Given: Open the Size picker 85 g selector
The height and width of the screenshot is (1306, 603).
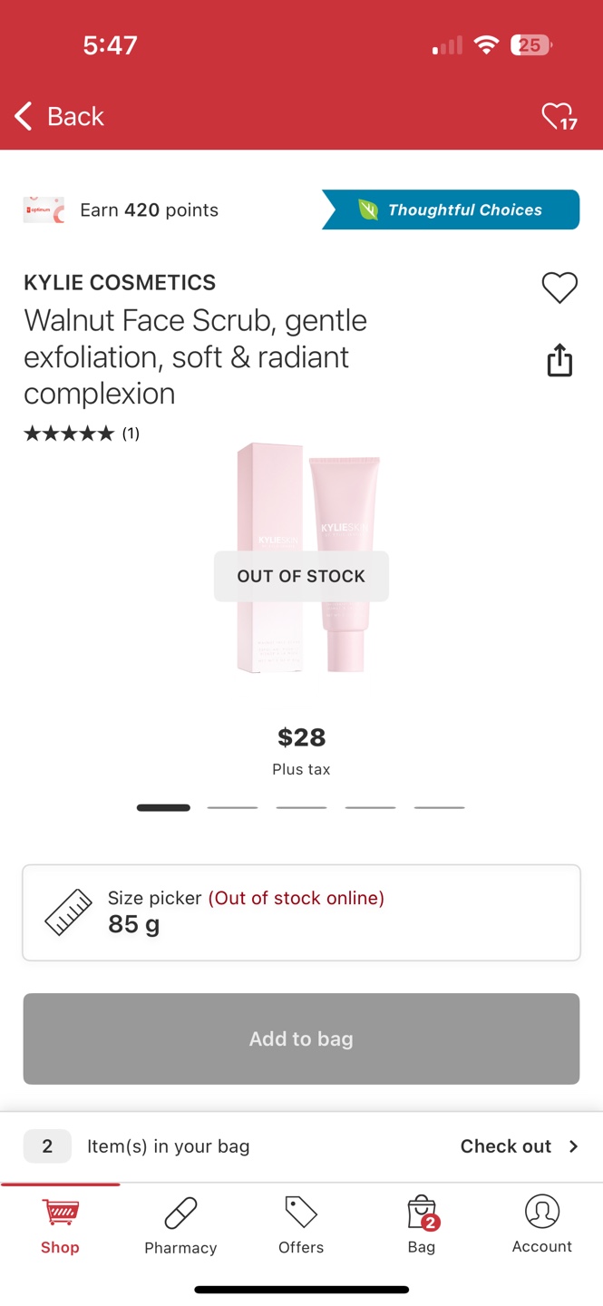Looking at the screenshot, I should click(301, 912).
